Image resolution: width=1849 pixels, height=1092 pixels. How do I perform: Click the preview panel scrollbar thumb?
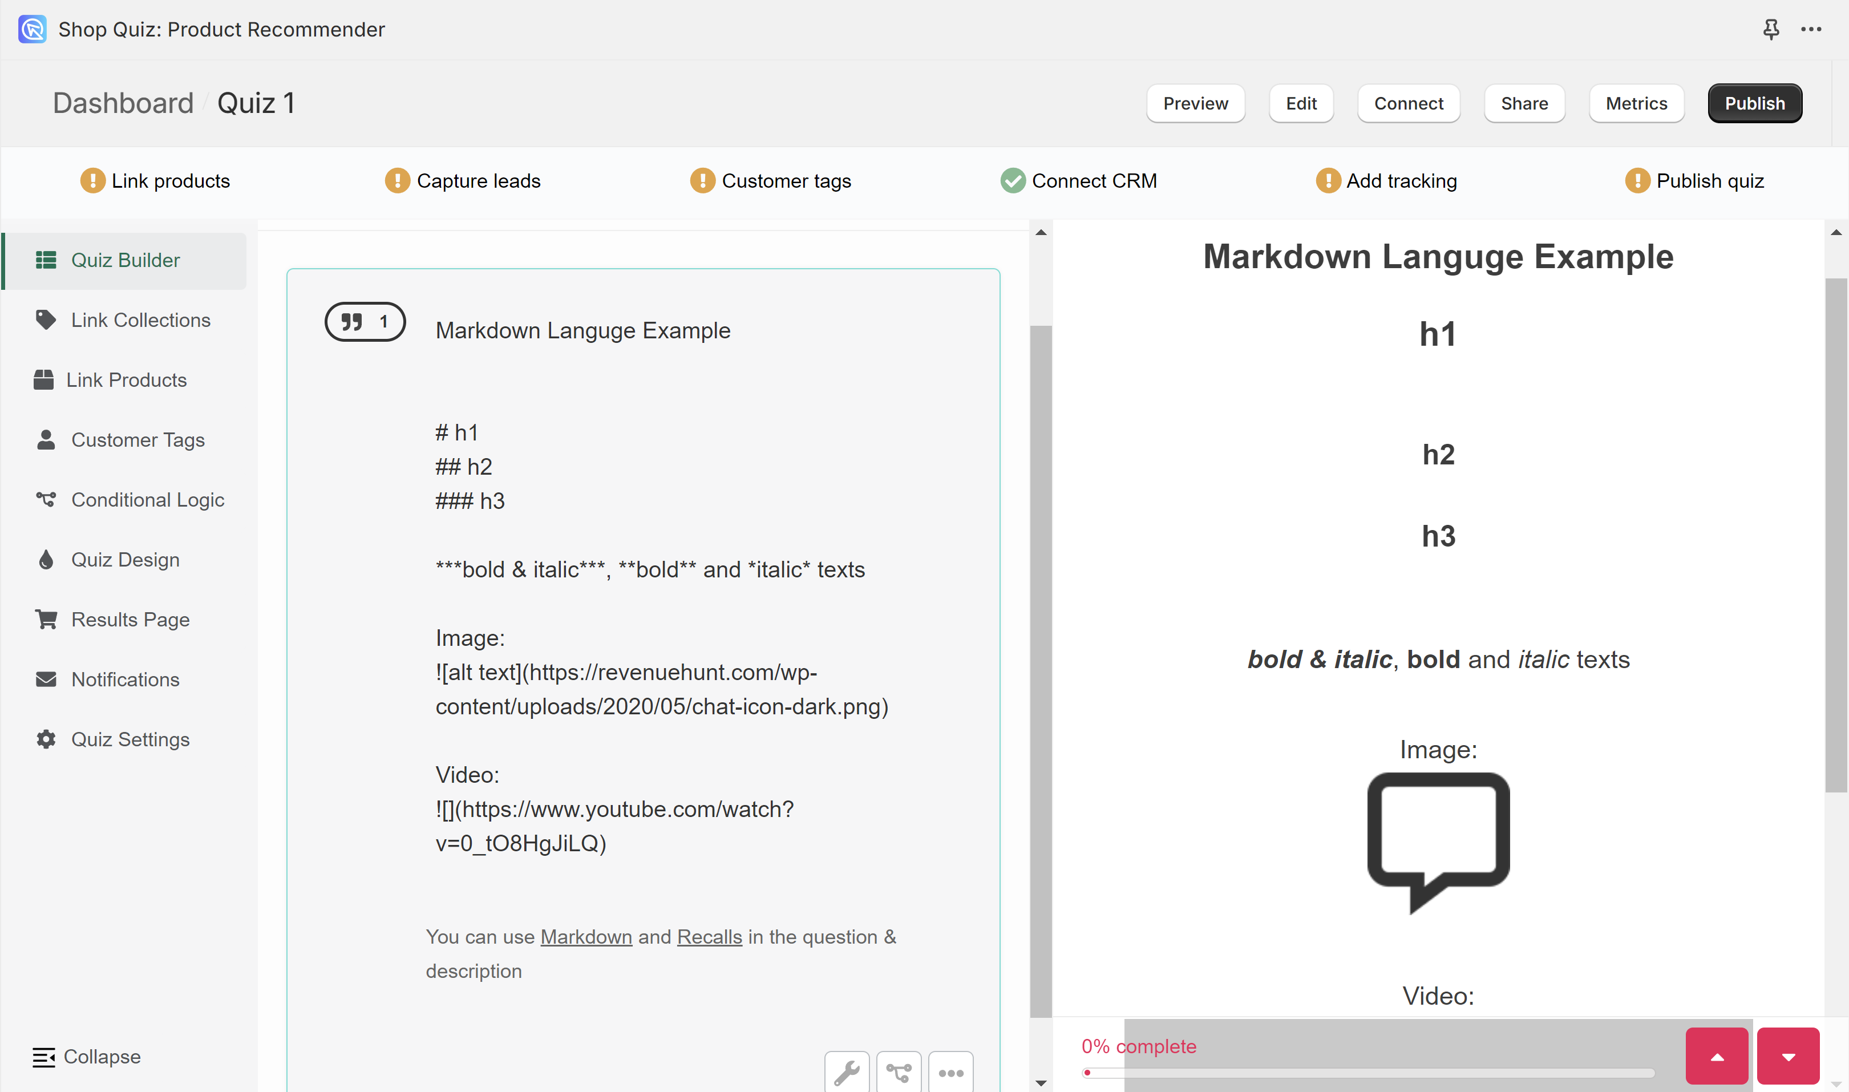click(x=1836, y=535)
